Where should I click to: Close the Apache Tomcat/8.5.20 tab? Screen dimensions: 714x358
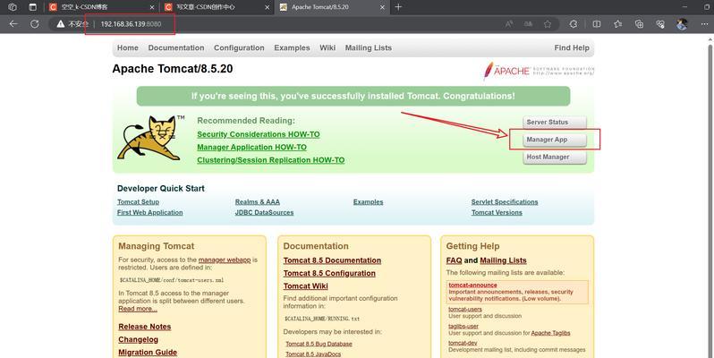pyautogui.click(x=383, y=7)
